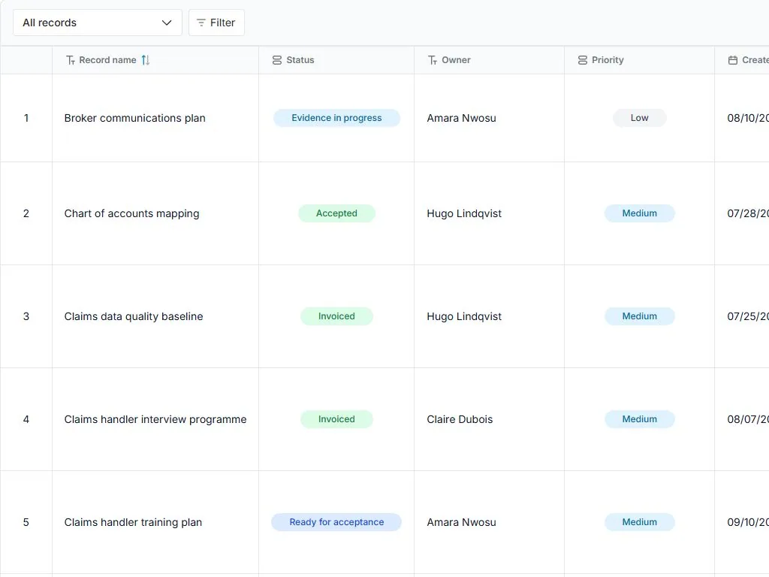Click the text type icon in Record name header
Viewport: 769px width, 577px height.
(71, 60)
